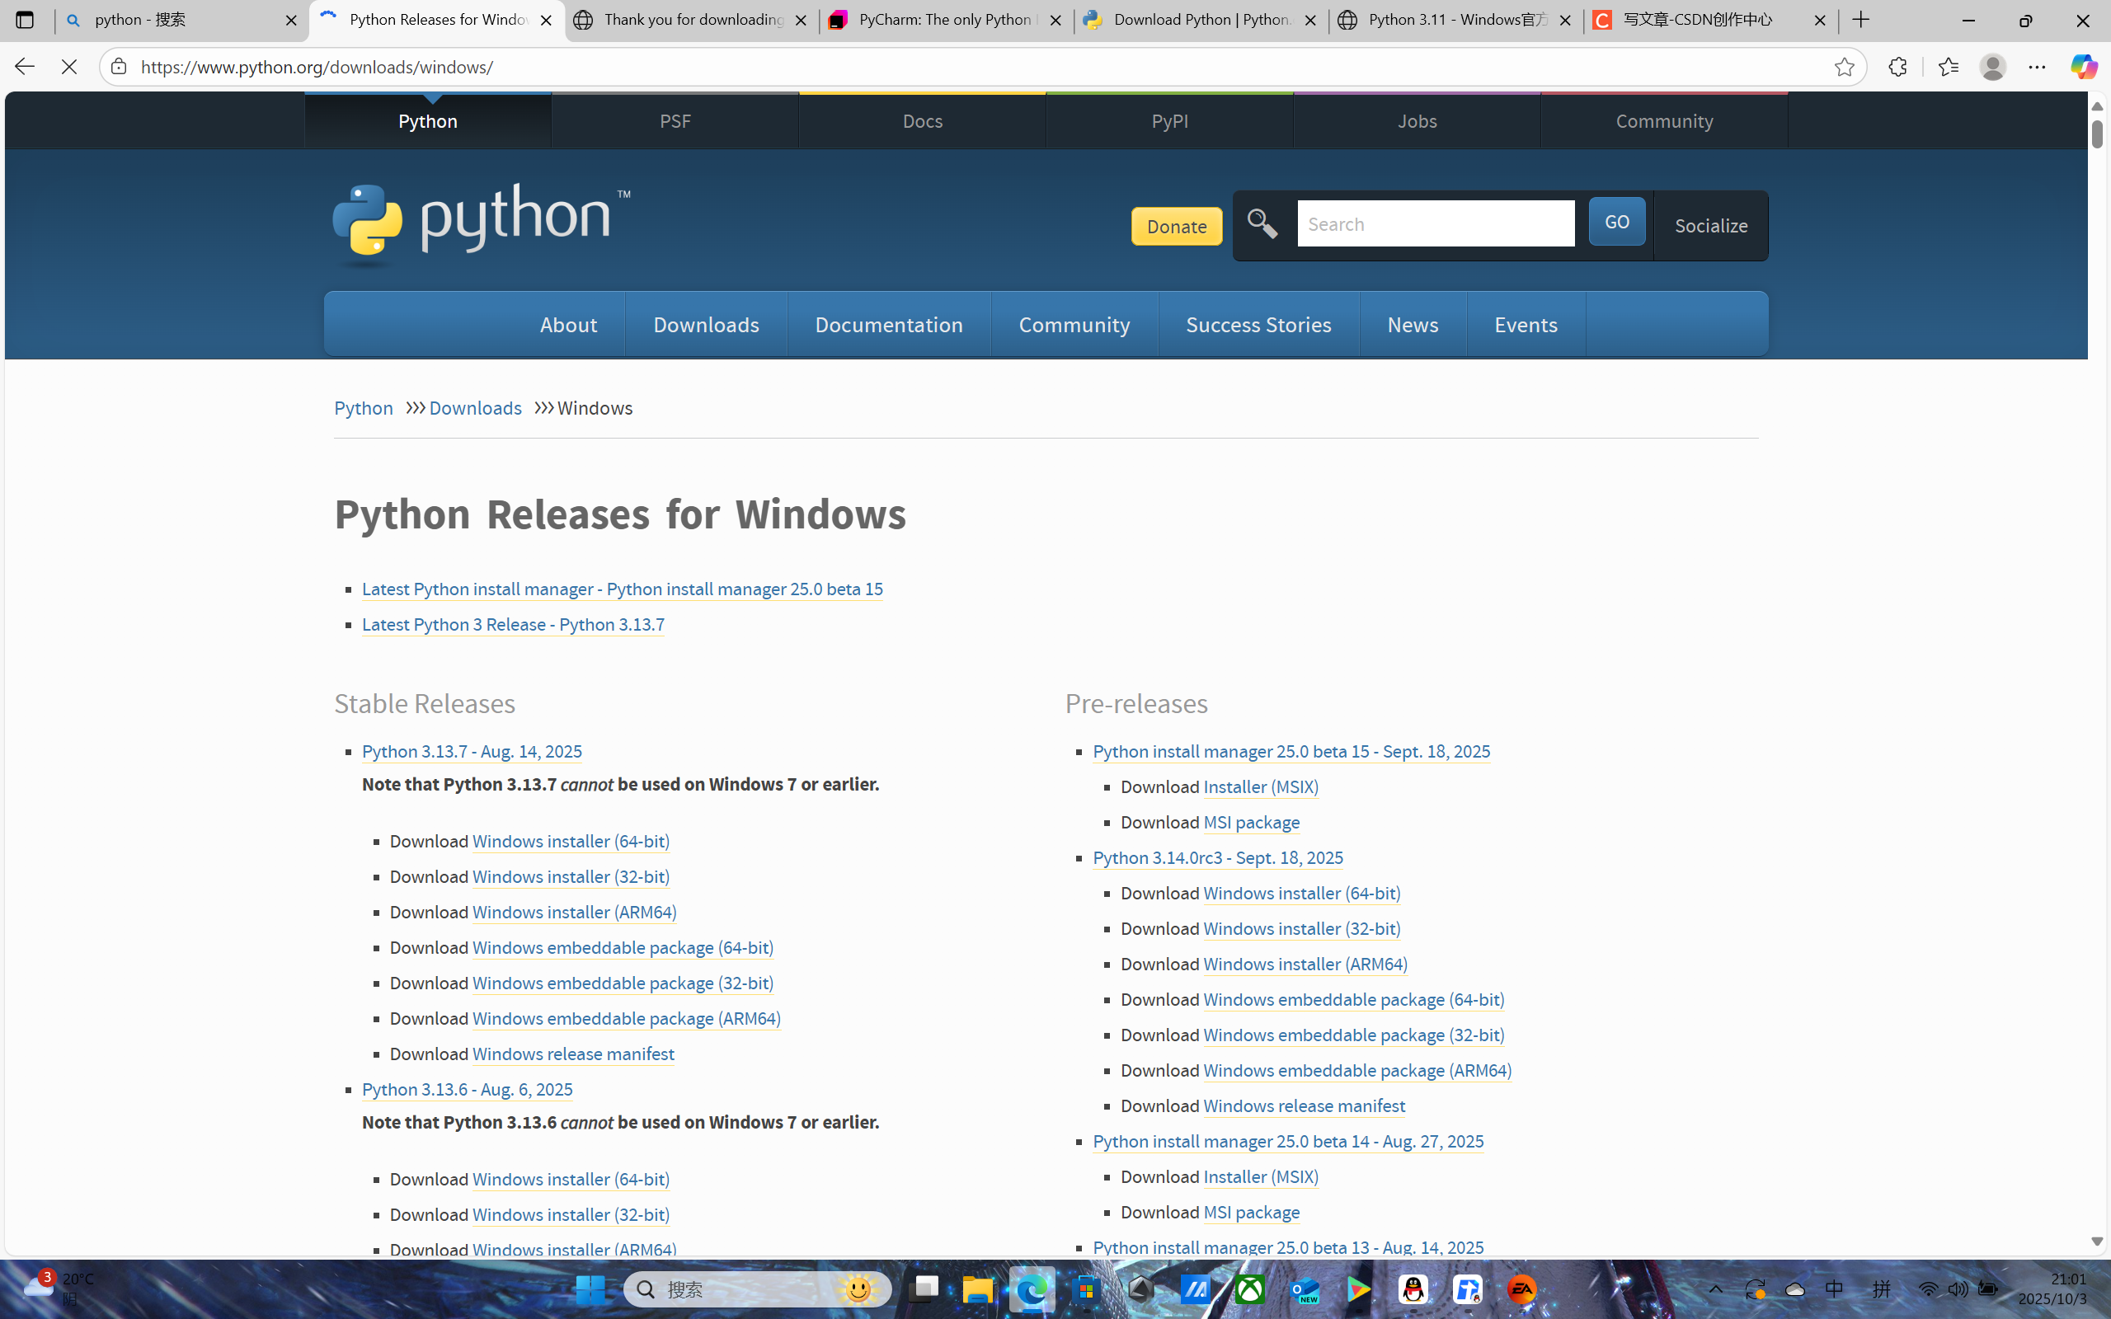
Task: Click the page vertical scrollbar thumb
Action: pyautogui.click(x=2097, y=134)
